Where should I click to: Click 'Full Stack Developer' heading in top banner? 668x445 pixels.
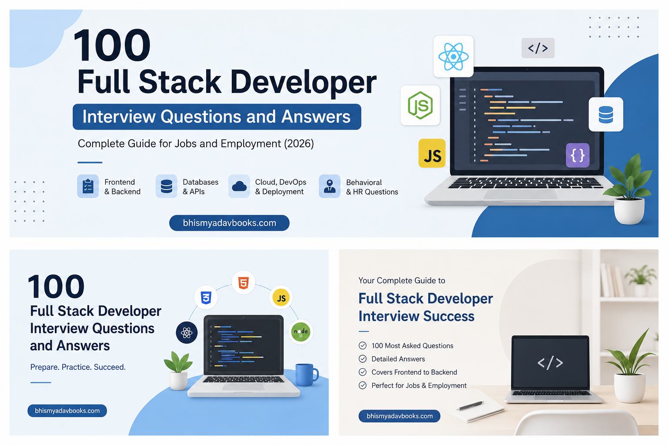227,82
